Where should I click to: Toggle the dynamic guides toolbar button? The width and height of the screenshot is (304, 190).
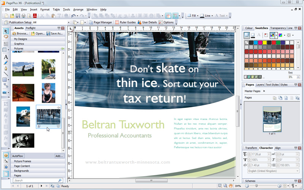(x=175, y=16)
